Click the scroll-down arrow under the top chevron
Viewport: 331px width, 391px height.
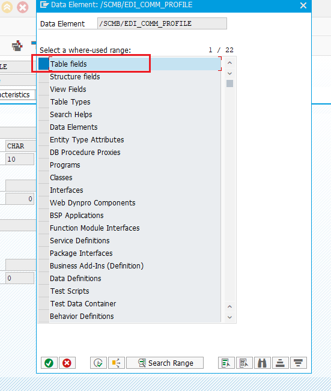coord(229,73)
